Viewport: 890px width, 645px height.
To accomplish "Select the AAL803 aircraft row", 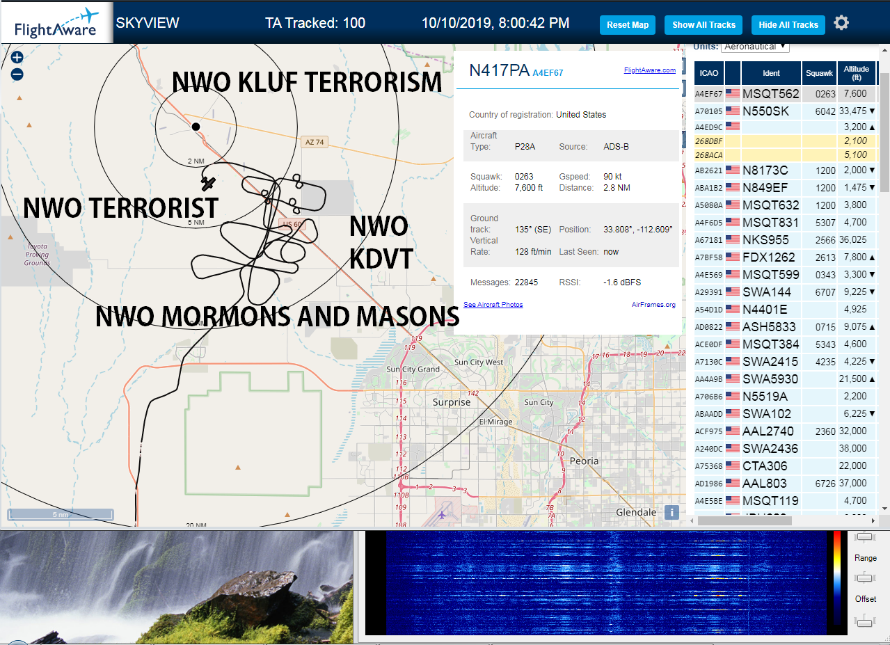I will 786,483.
